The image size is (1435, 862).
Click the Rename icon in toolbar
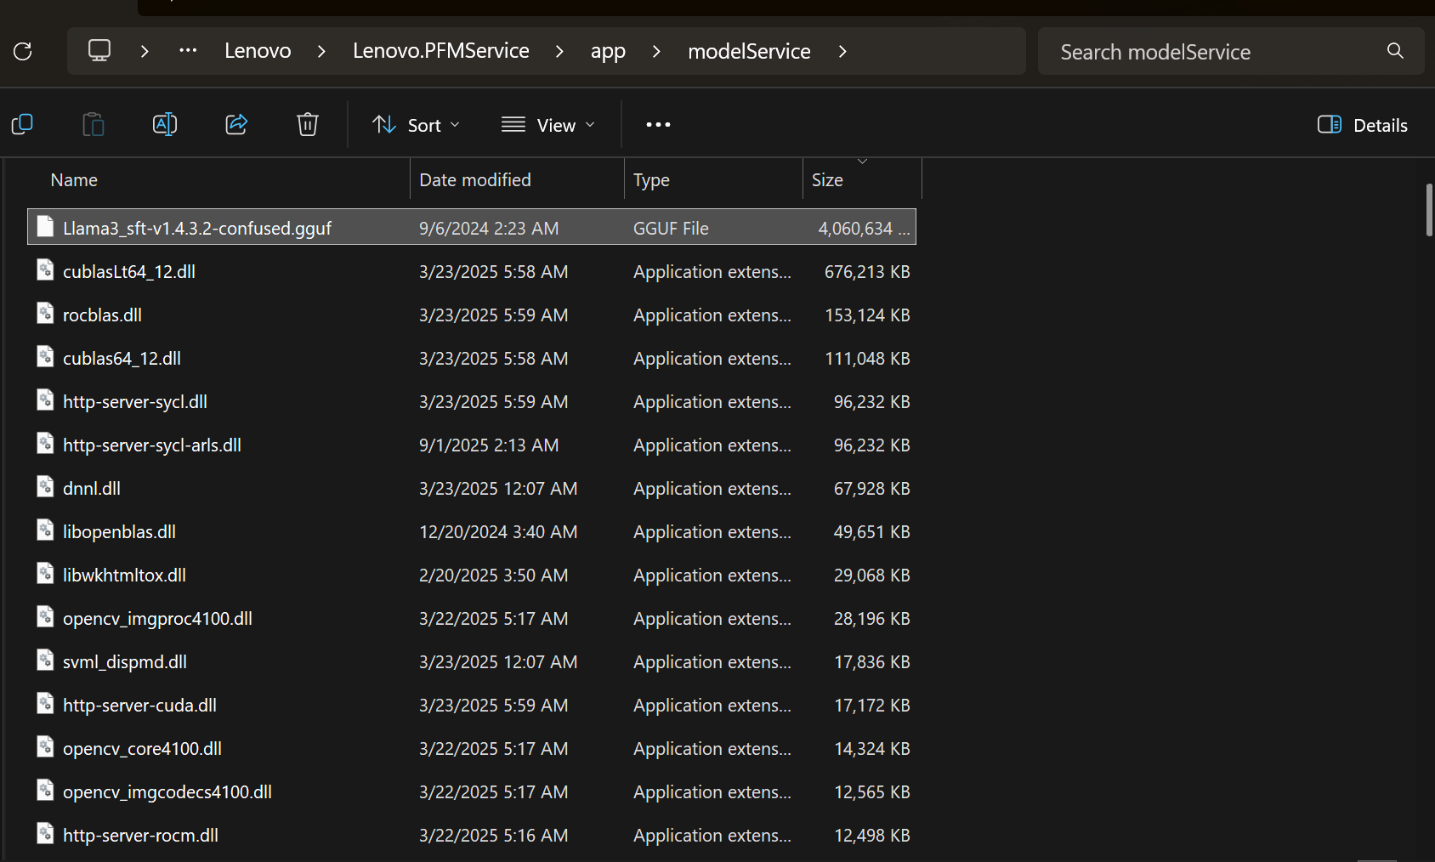(x=165, y=125)
